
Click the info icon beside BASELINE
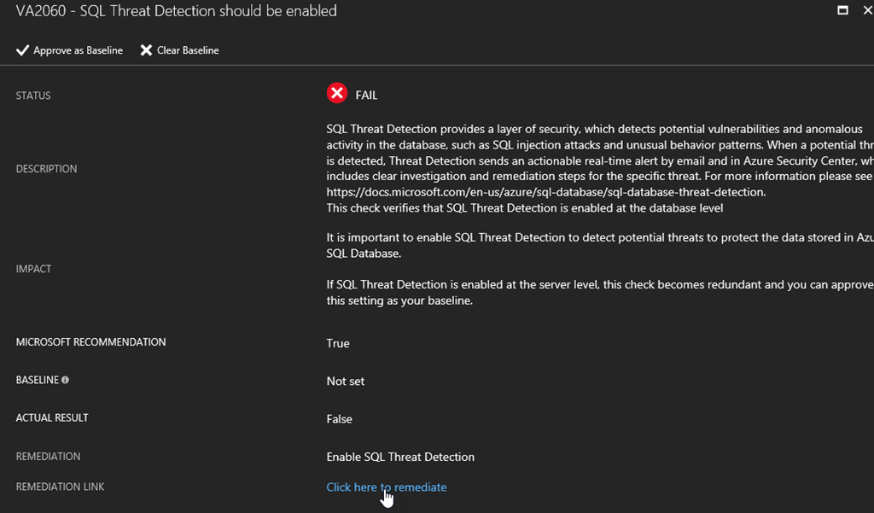coord(65,380)
